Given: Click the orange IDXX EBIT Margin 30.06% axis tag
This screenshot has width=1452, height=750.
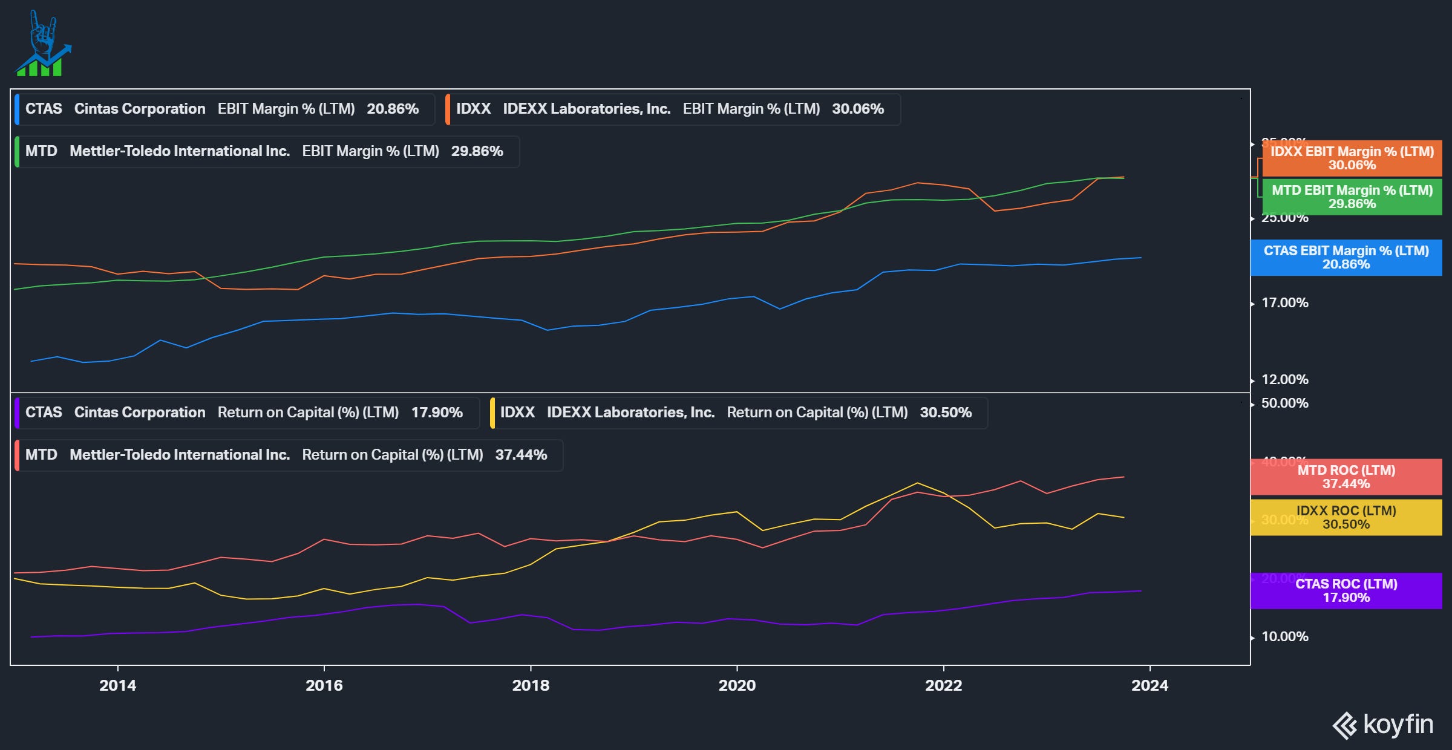Looking at the screenshot, I should pyautogui.click(x=1352, y=158).
